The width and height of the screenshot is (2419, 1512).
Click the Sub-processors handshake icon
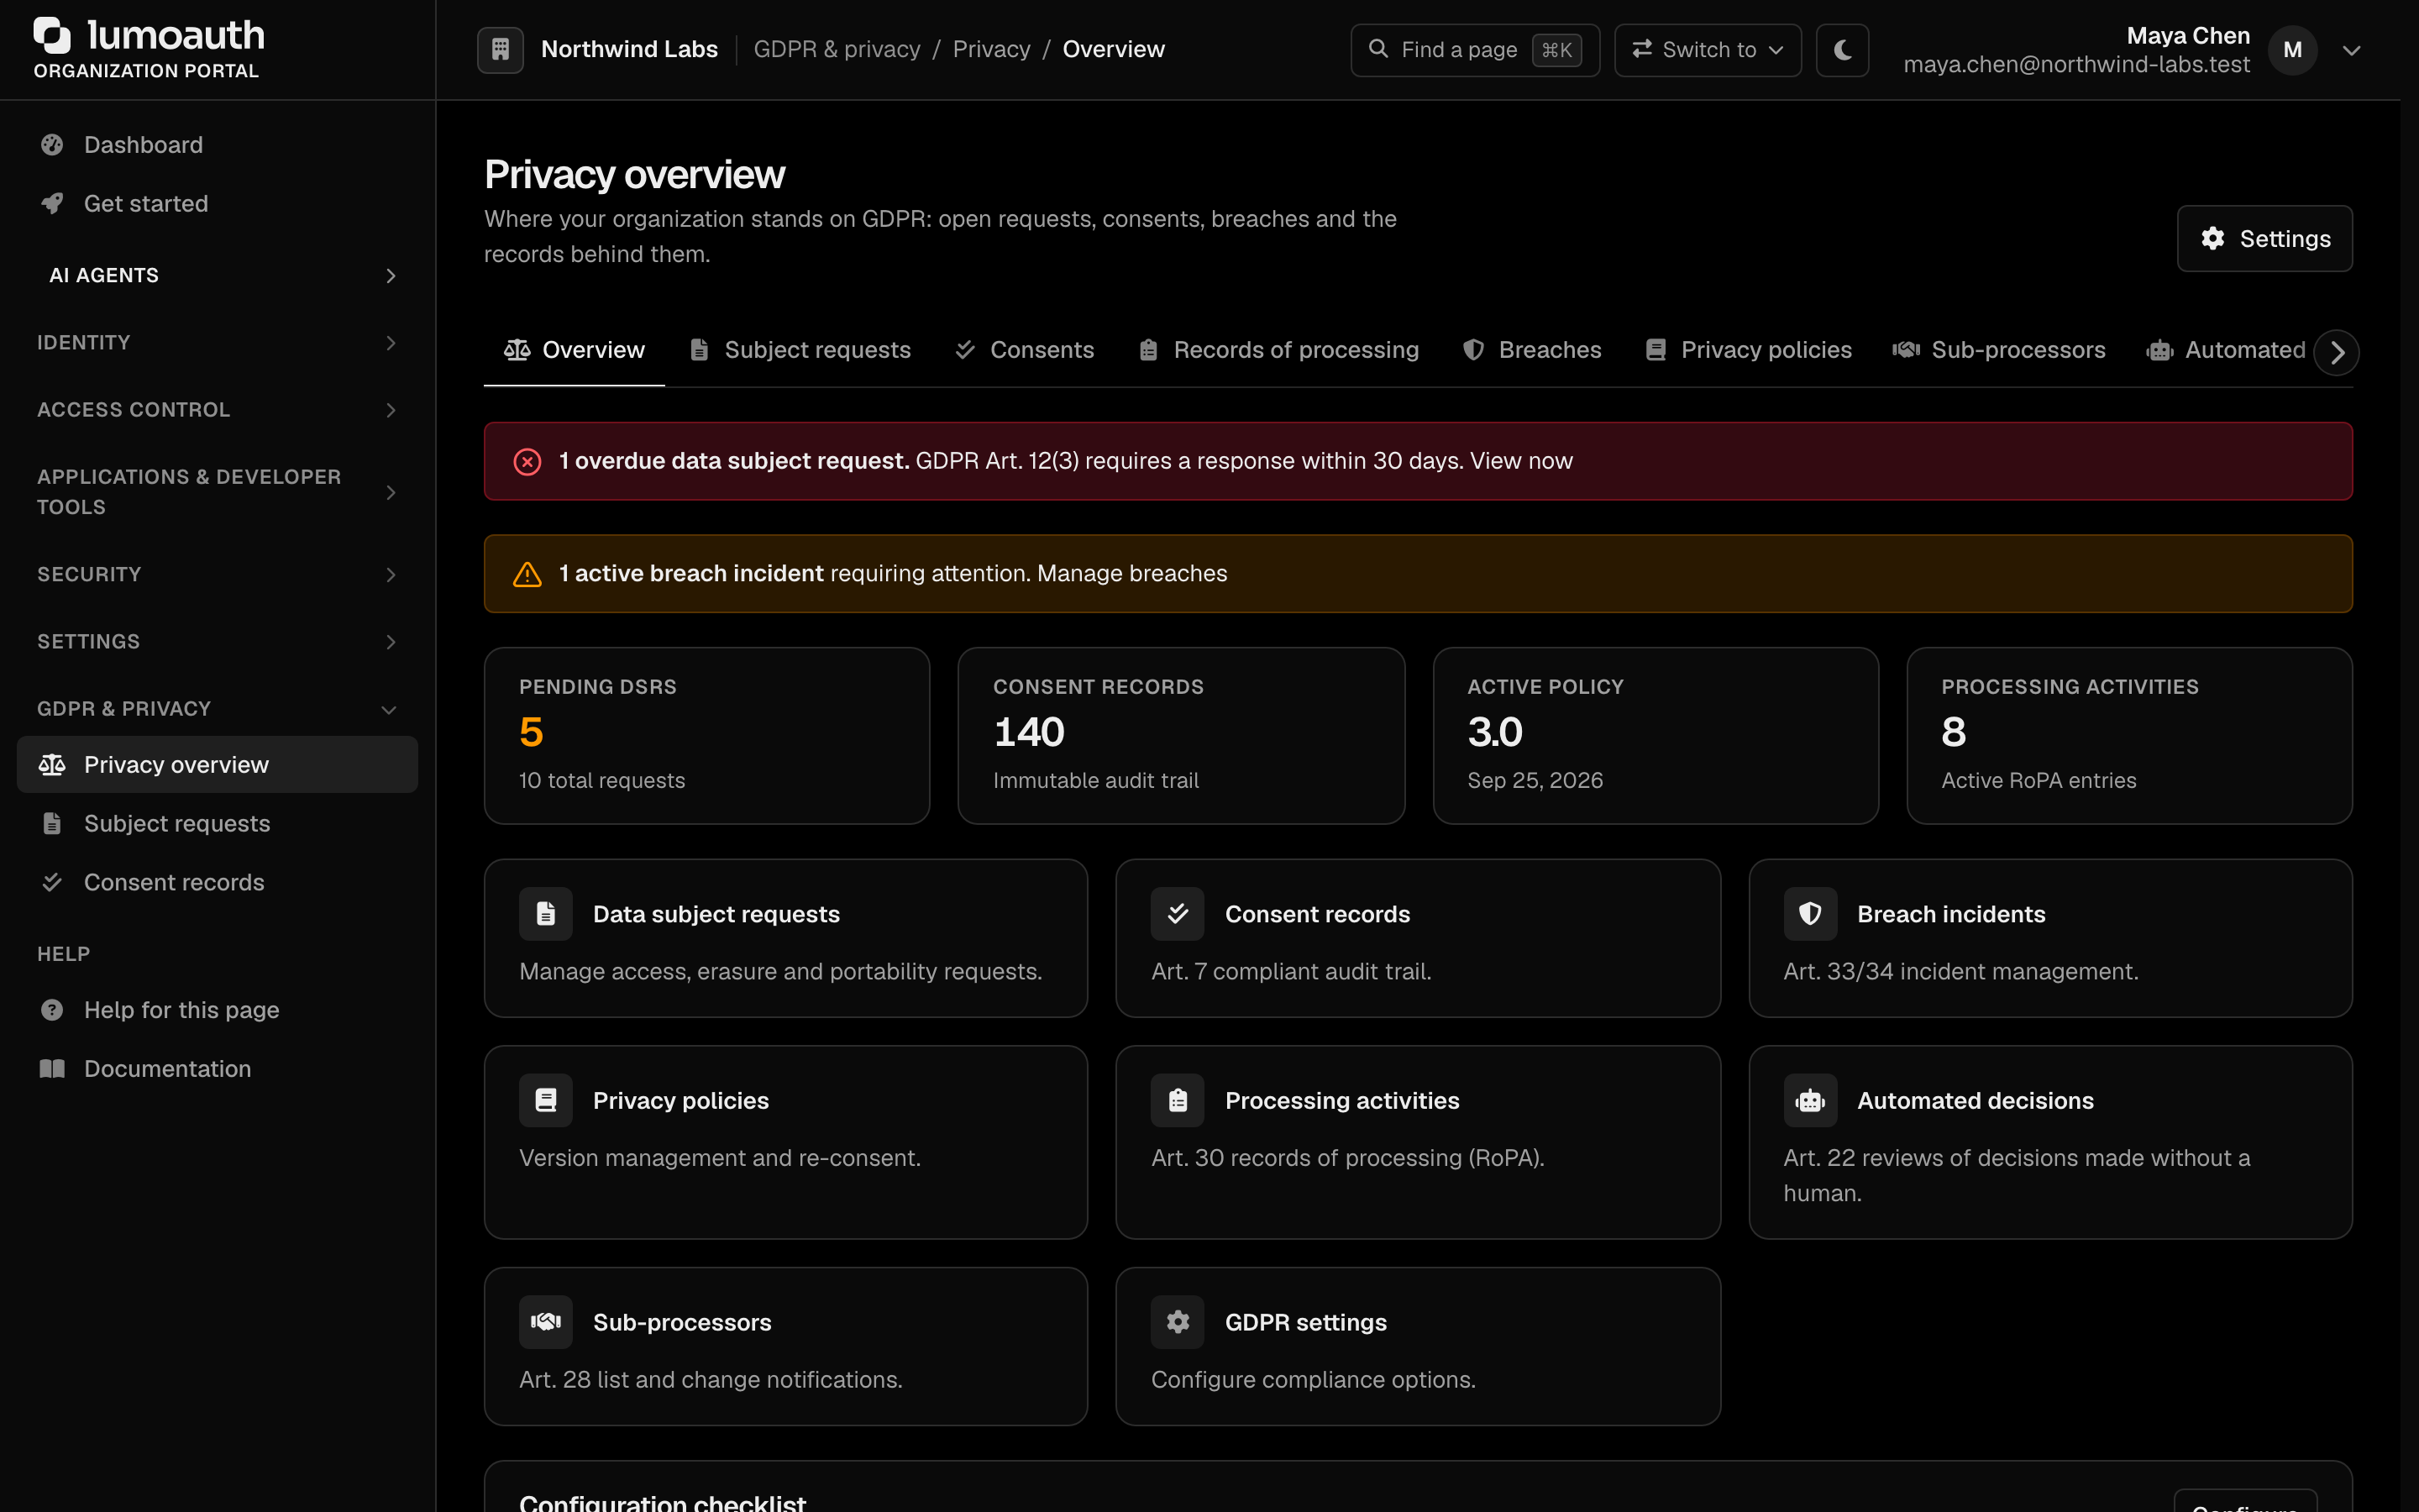(546, 1322)
